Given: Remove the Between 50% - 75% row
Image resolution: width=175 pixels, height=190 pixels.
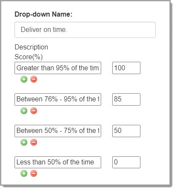Looking at the screenshot, I should (34, 142).
